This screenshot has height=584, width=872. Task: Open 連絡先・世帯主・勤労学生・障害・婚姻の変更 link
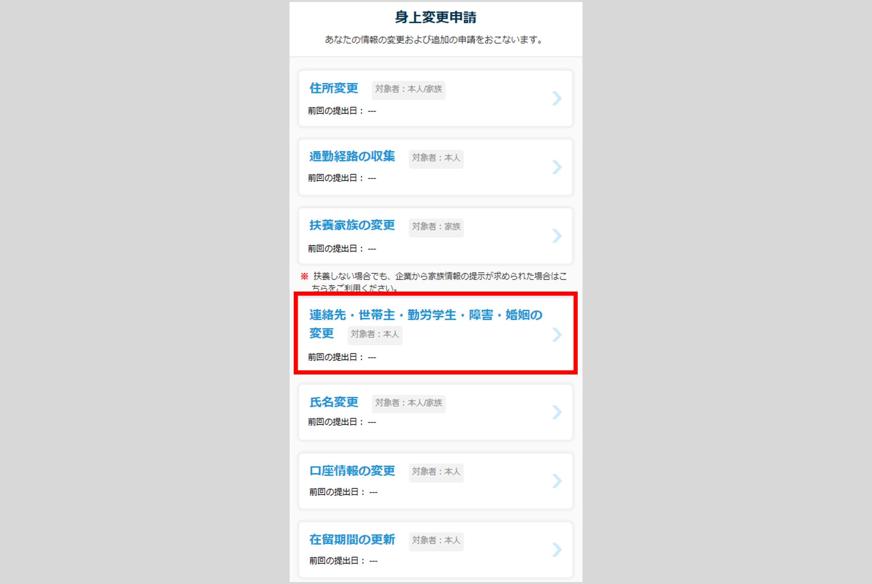point(425,315)
